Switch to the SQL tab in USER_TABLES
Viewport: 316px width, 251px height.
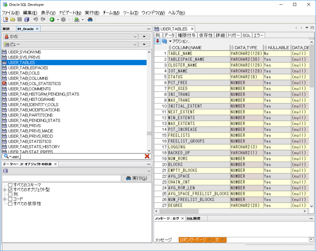pos(246,35)
